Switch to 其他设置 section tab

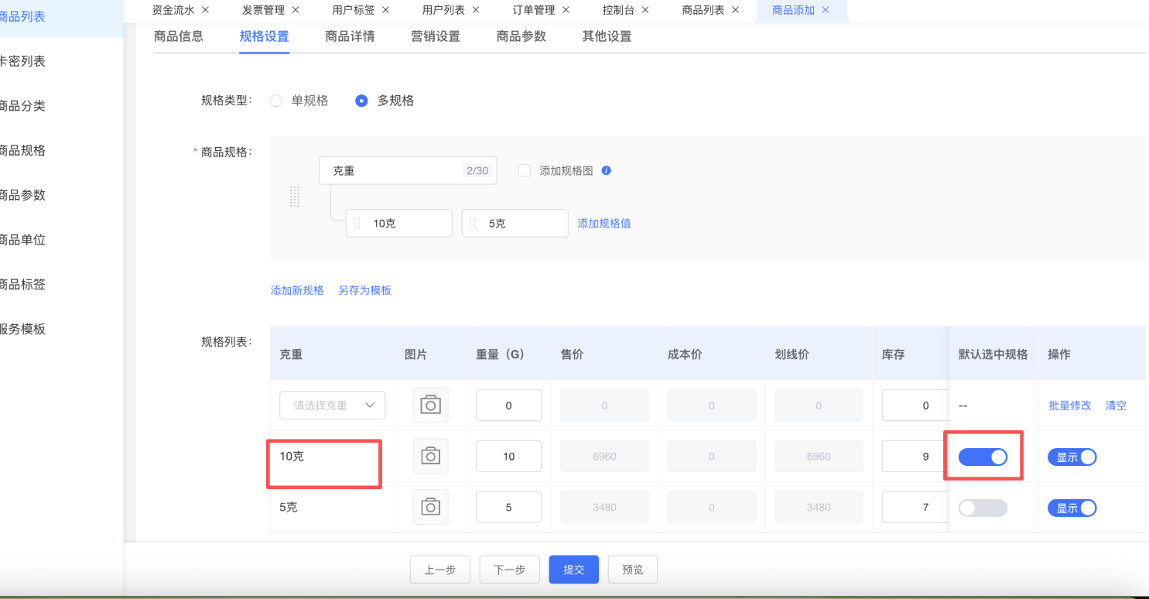coord(607,36)
